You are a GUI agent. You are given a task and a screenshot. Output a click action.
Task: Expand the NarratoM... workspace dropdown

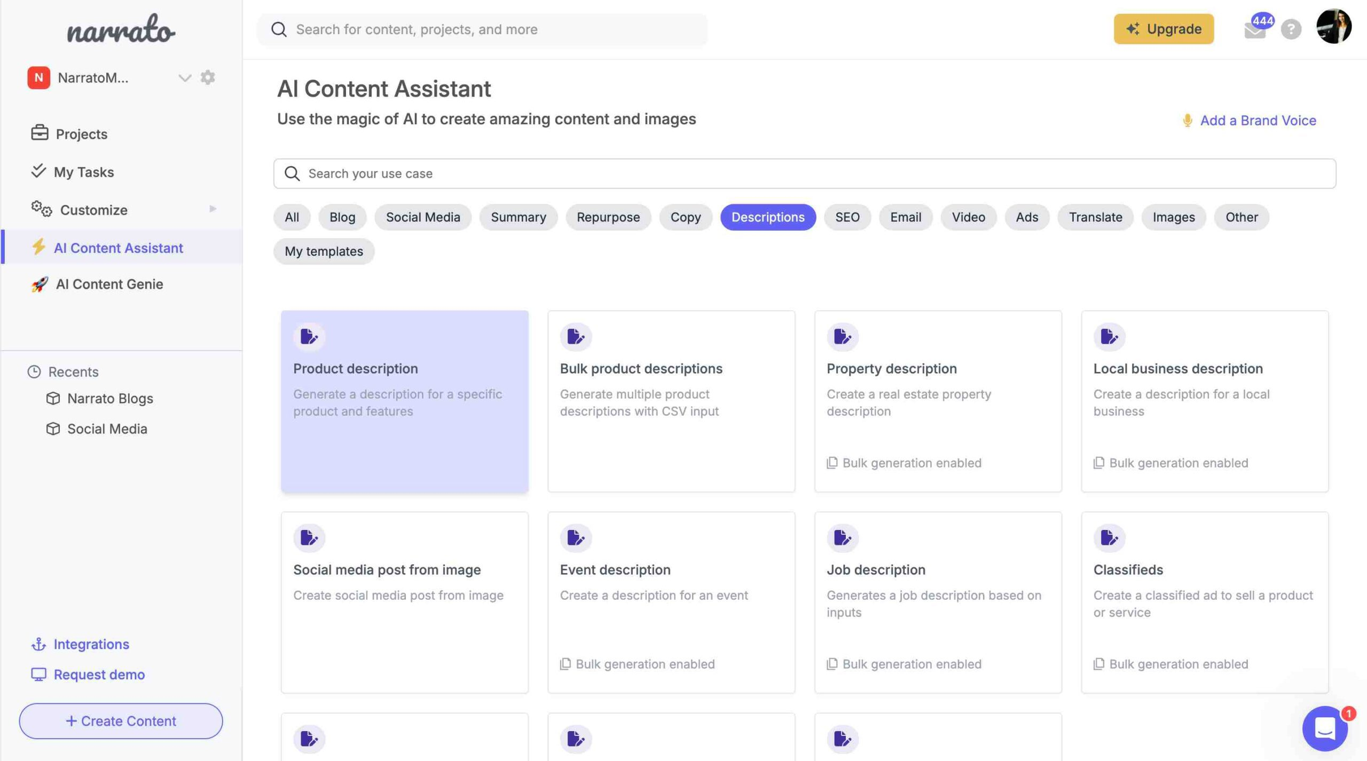tap(184, 77)
